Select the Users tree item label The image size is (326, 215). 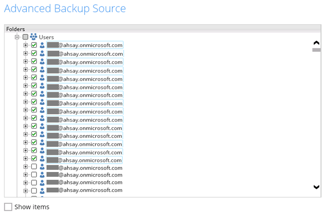[x=47, y=37]
